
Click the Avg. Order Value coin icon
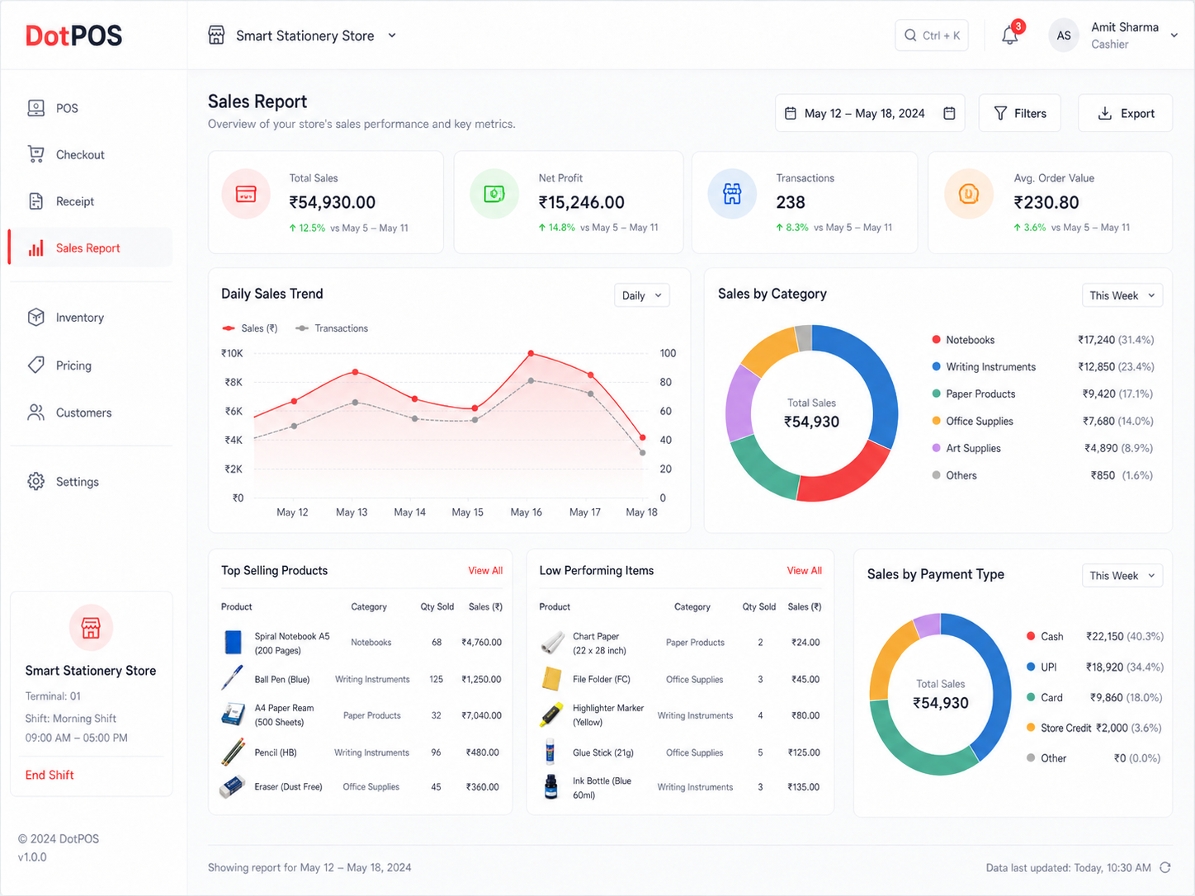pyautogui.click(x=969, y=194)
